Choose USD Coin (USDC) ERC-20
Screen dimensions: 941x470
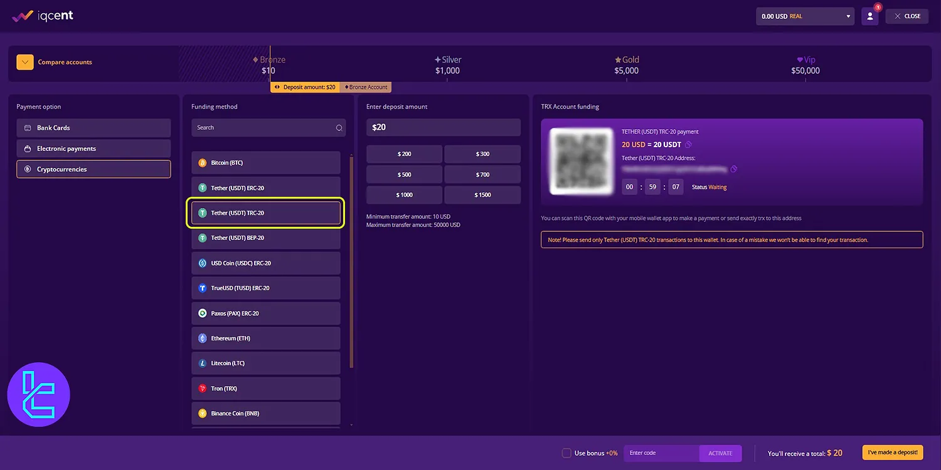266,263
